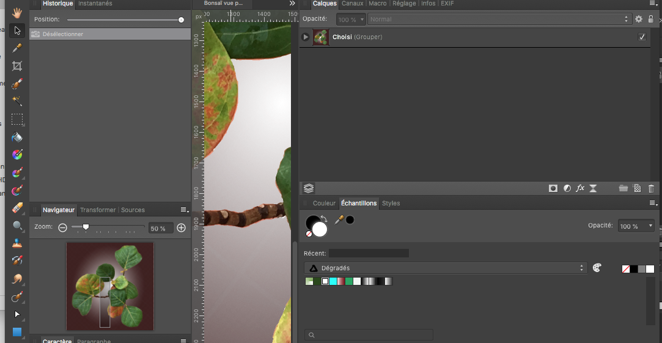Switch to the Styles tab
The image size is (662, 343).
(391, 203)
